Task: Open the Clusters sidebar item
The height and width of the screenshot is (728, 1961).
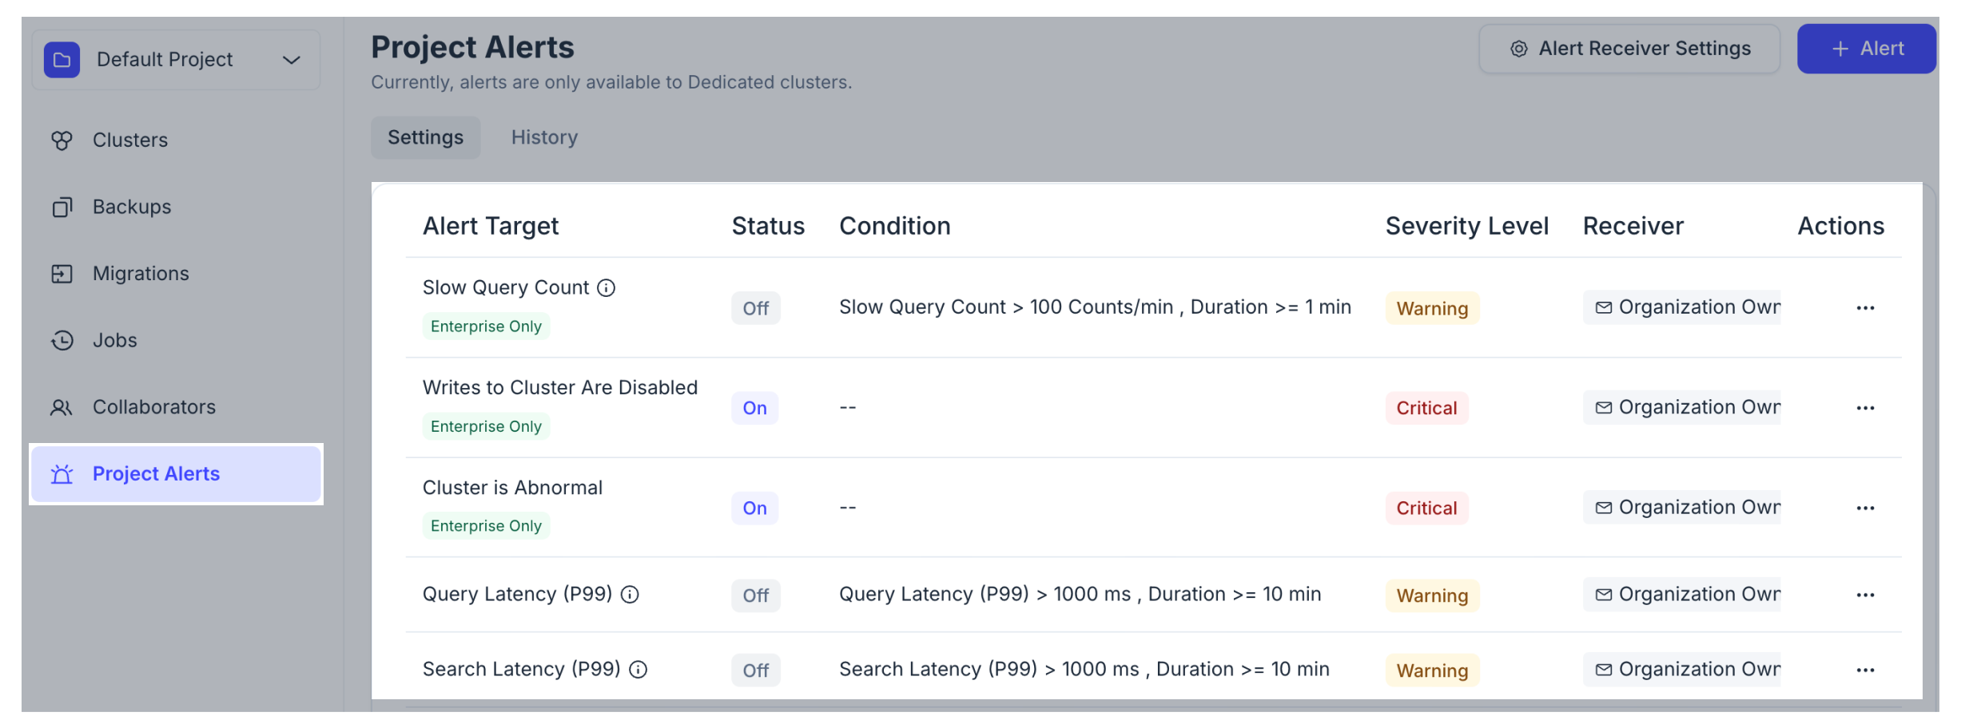Action: pos(176,140)
